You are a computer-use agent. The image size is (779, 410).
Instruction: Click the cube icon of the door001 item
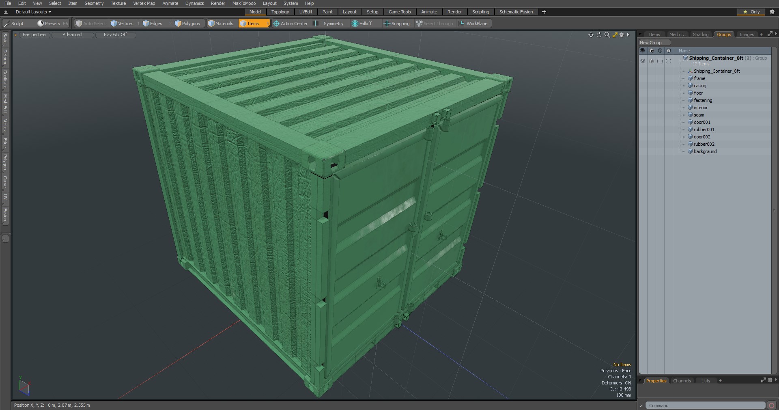pyautogui.click(x=690, y=122)
